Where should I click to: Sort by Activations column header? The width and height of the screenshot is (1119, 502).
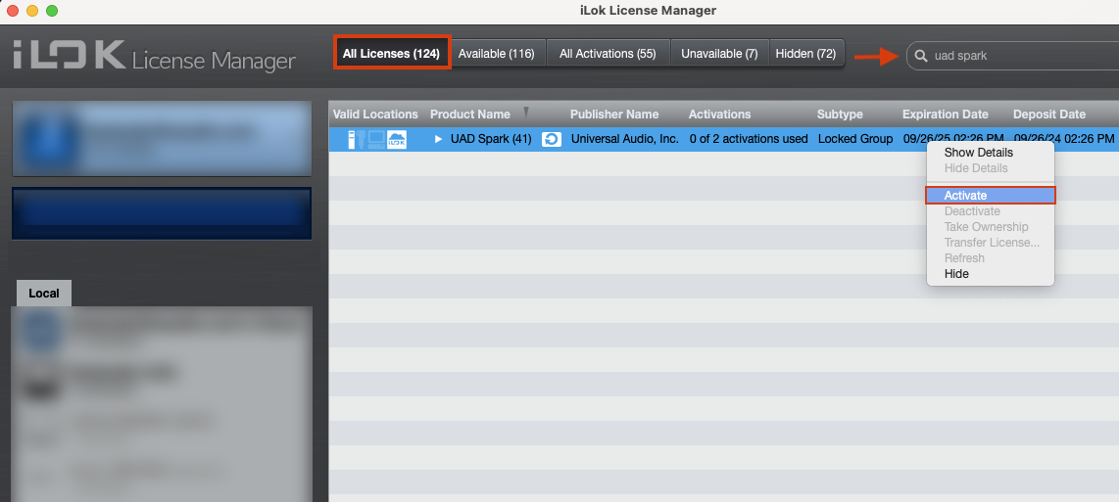click(x=719, y=114)
